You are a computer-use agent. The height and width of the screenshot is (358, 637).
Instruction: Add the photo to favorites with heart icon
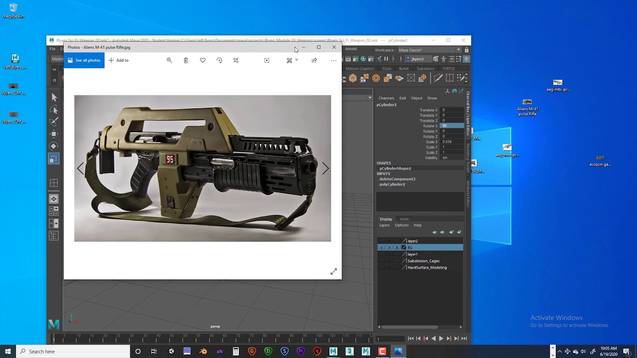[203, 60]
